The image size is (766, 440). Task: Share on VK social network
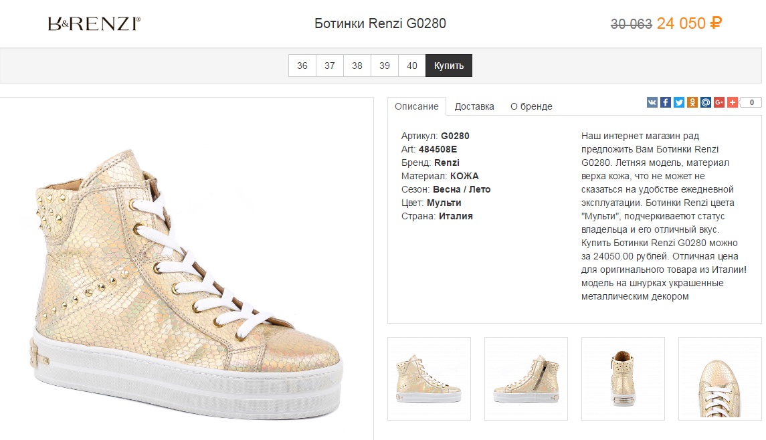click(x=652, y=102)
